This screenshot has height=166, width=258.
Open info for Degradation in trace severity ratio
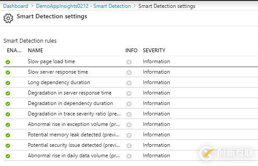tap(129, 114)
